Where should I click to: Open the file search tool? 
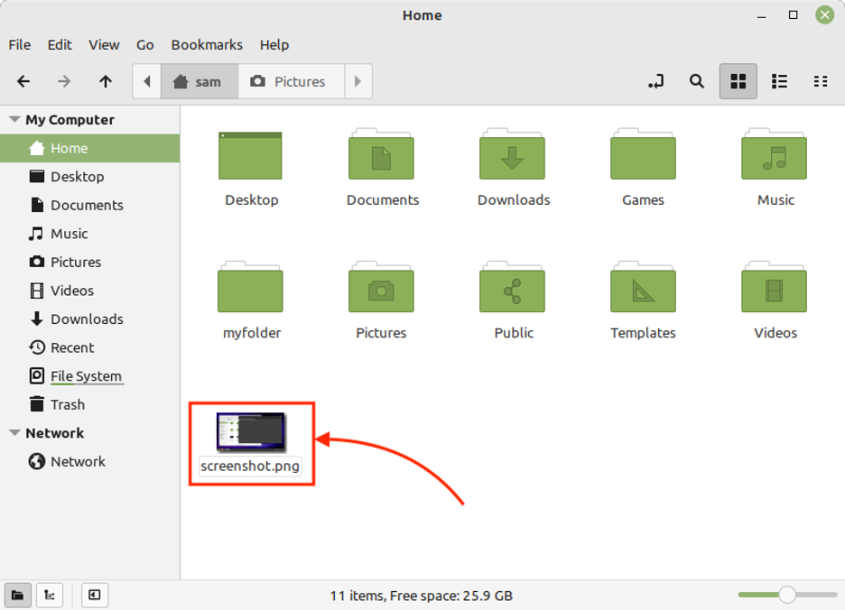tap(697, 81)
